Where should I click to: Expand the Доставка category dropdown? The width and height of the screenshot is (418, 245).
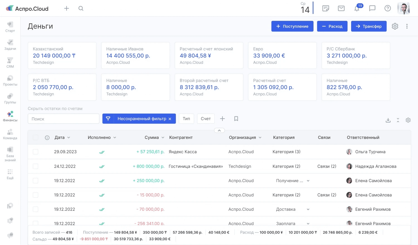(x=308, y=209)
